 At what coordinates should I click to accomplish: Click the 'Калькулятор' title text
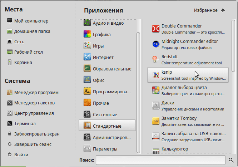[175, 149]
